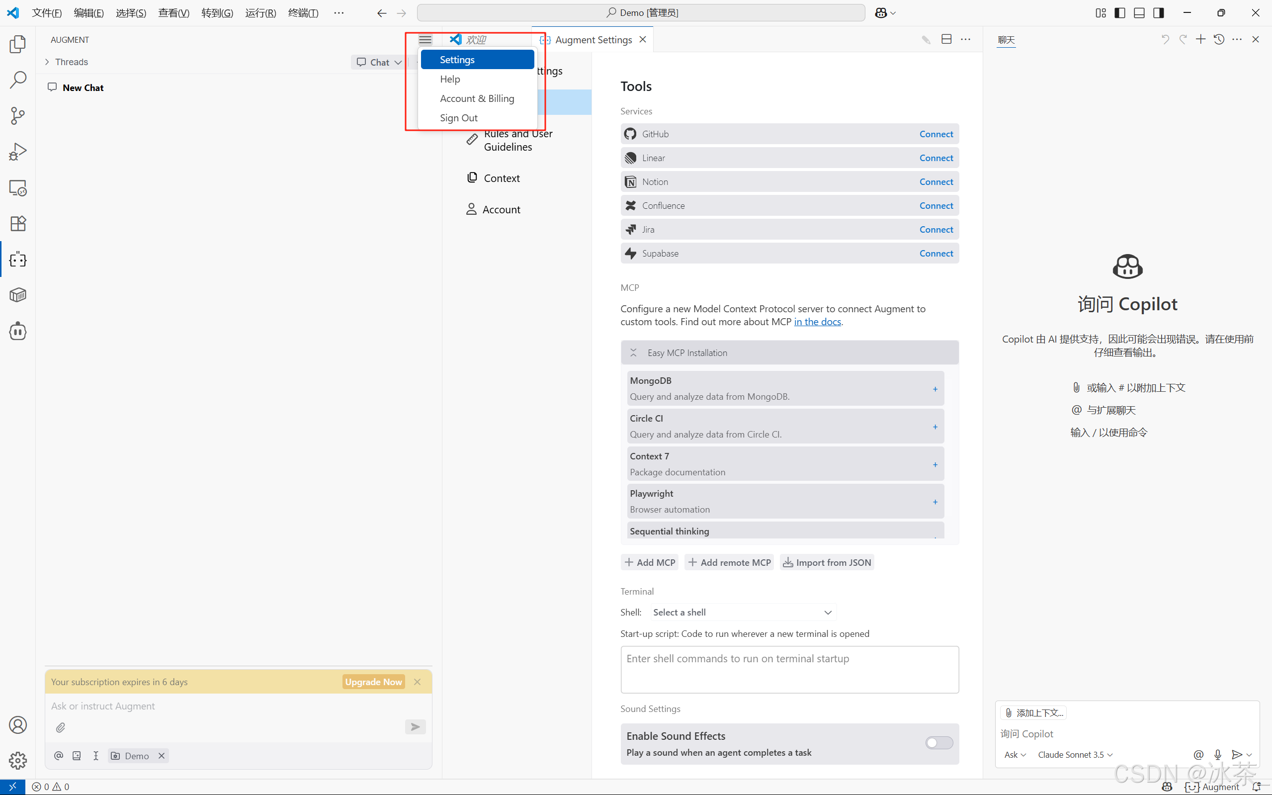Image resolution: width=1272 pixels, height=795 pixels.
Task: Open the Manage gear icon
Action: 18,760
